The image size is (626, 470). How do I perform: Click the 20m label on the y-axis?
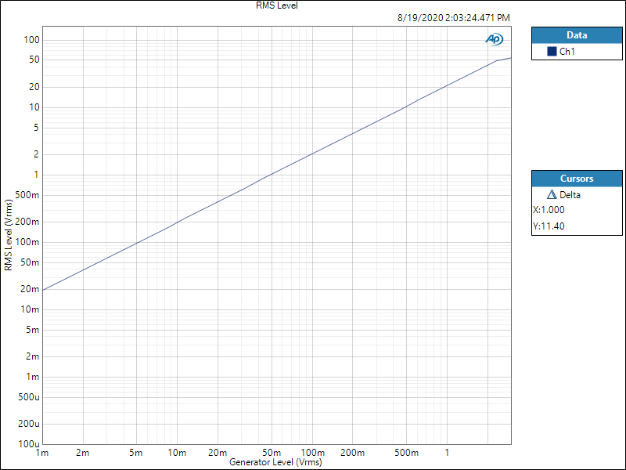pos(30,289)
